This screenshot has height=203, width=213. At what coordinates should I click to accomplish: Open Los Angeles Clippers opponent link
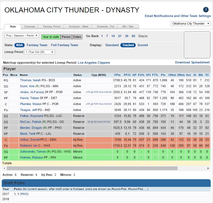(x=94, y=63)
